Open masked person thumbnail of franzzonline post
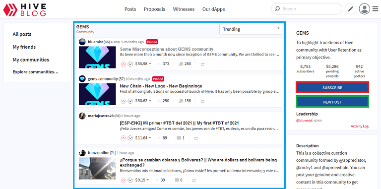The width and height of the screenshot is (381, 189). (97, 168)
